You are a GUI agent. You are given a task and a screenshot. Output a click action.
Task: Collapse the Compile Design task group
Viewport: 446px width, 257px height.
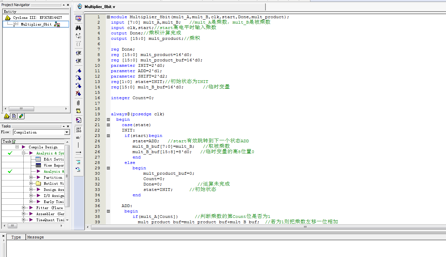coord(17,147)
